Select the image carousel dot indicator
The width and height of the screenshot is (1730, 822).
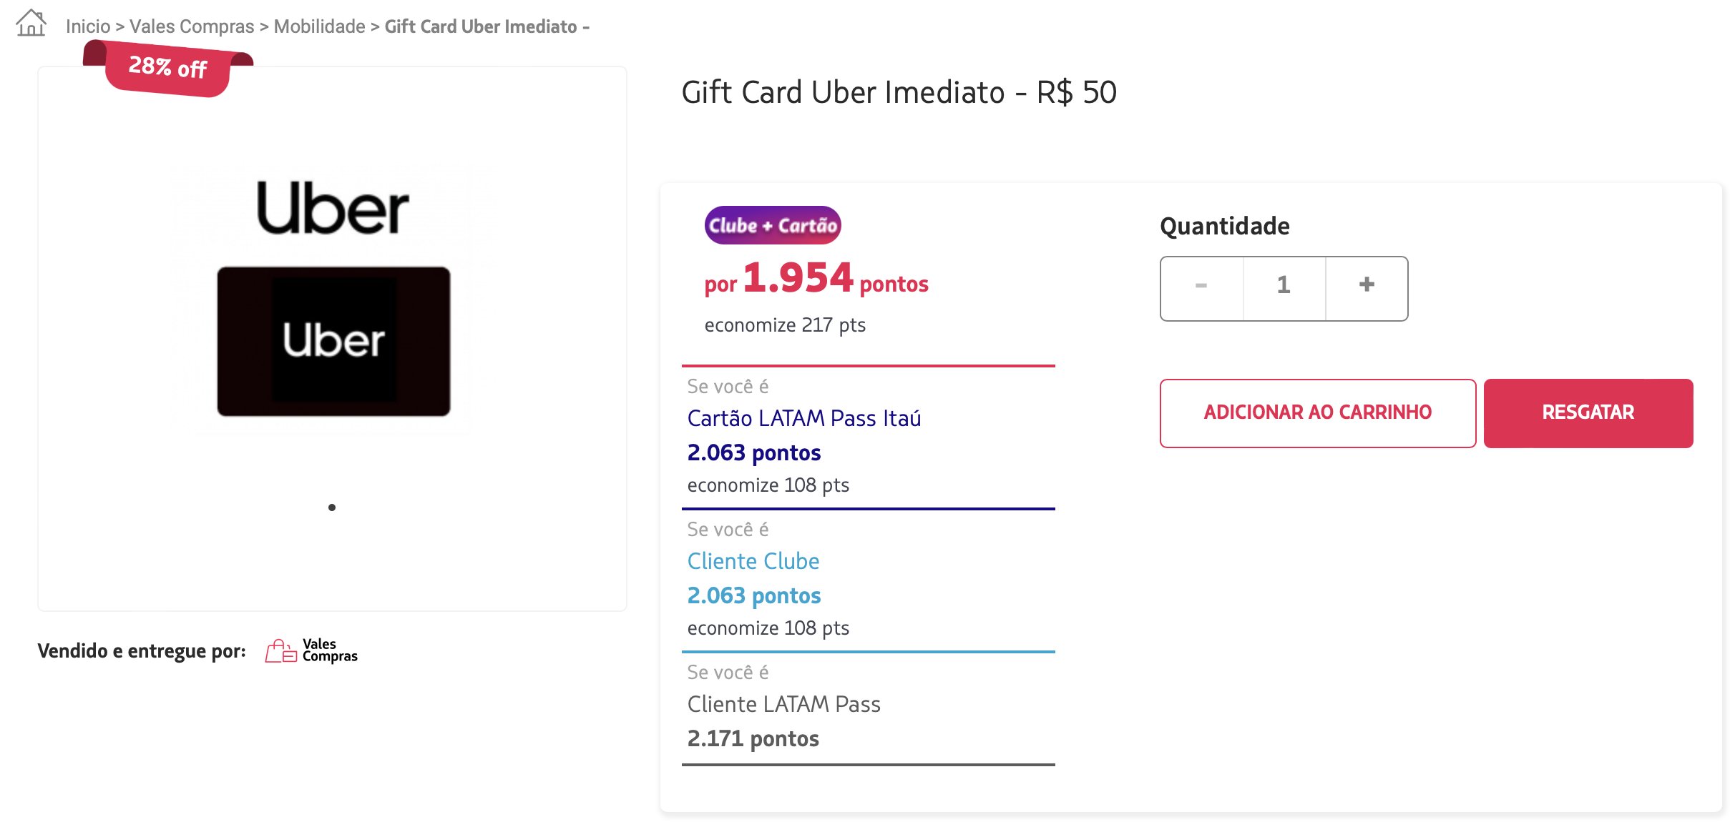click(x=332, y=507)
